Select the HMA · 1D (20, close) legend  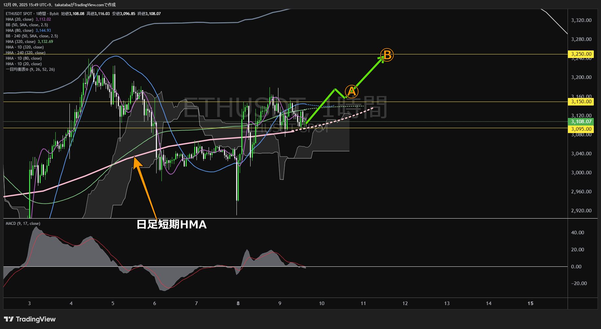pyautogui.click(x=24, y=64)
